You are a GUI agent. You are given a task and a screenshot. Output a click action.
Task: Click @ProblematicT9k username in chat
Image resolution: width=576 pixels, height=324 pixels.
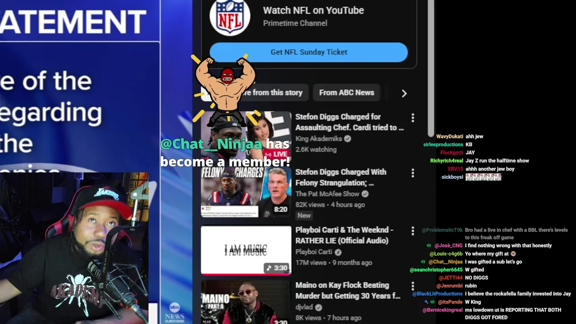click(x=442, y=230)
